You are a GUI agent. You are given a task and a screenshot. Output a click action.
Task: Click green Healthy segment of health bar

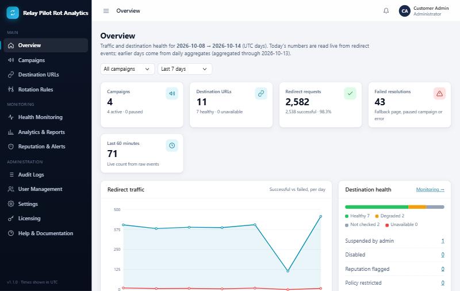coord(377,207)
